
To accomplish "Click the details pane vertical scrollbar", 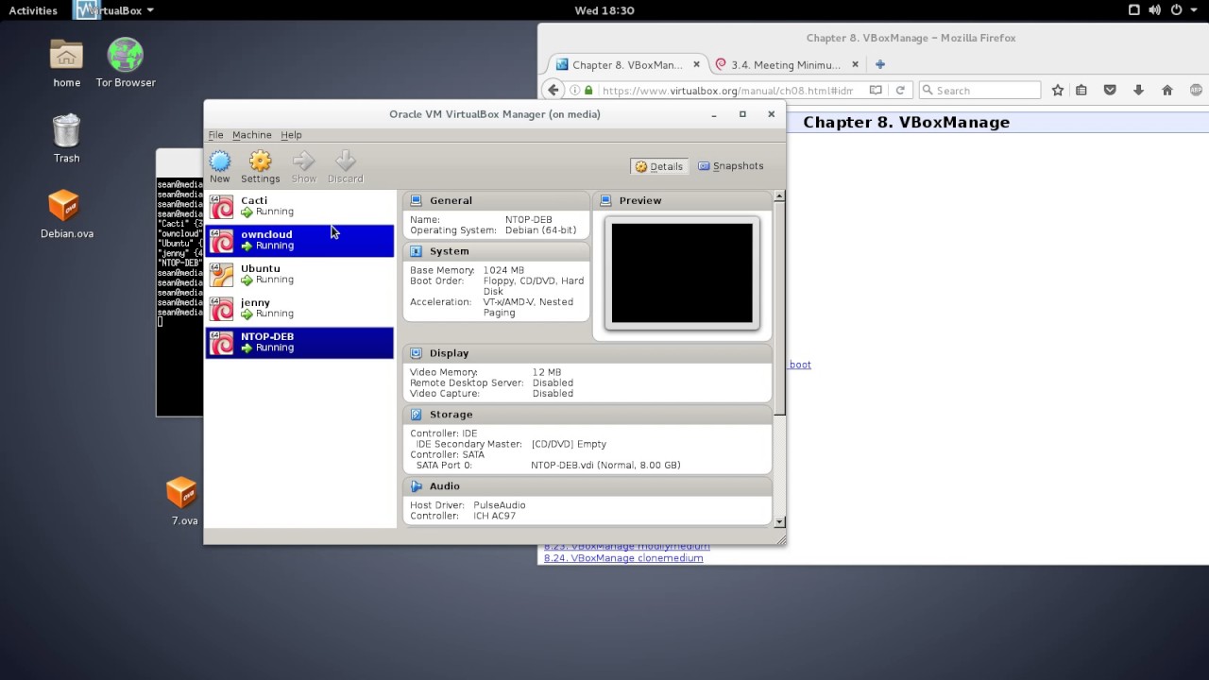I will tap(779, 308).
